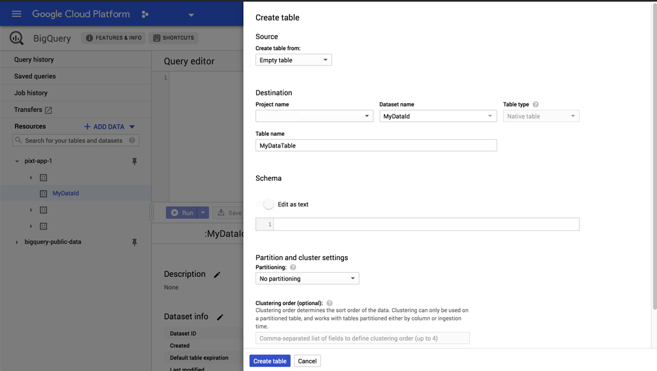Viewport: 657px width, 371px height.
Task: Click into the schema text editor
Action: click(x=426, y=224)
